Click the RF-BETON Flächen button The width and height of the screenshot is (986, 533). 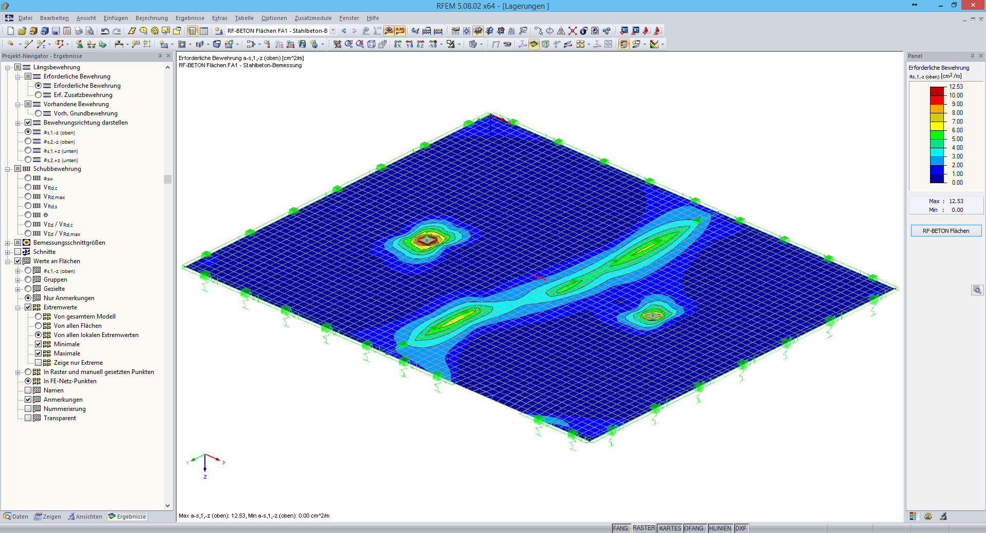(x=946, y=231)
